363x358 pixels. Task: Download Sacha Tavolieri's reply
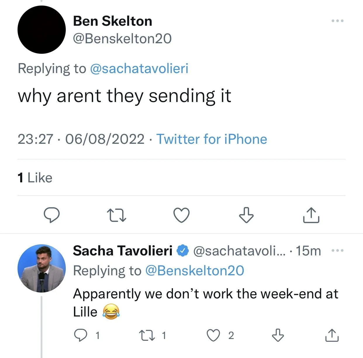(278, 335)
